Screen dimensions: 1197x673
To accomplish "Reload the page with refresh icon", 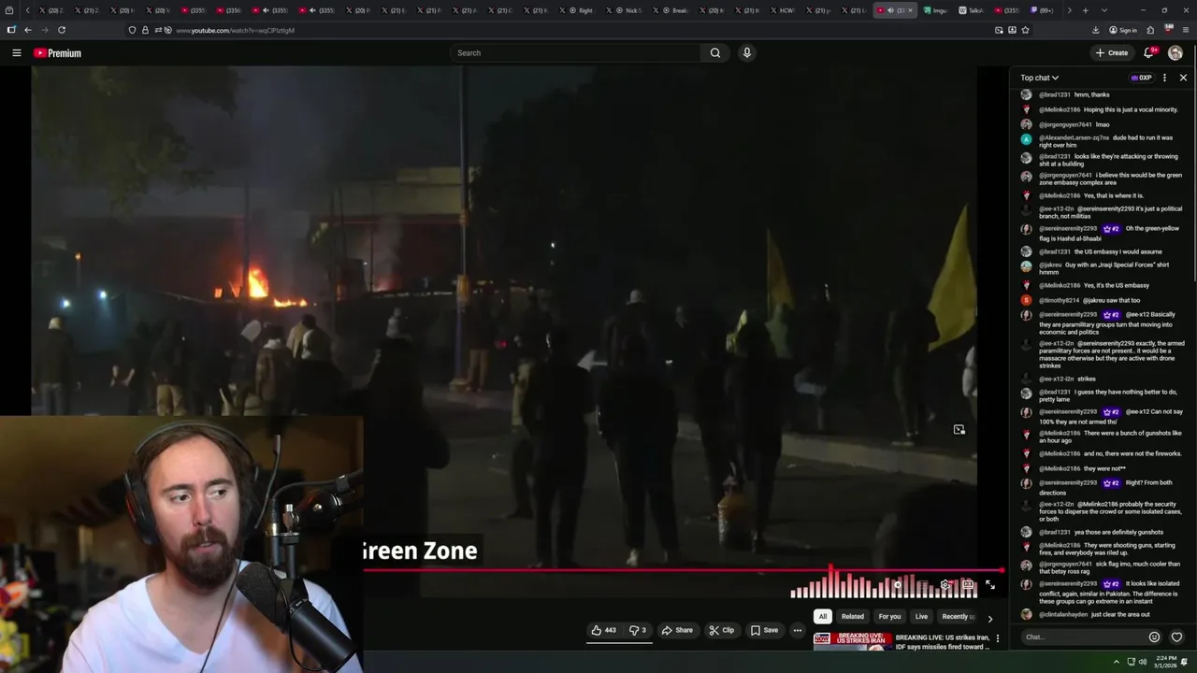I will pyautogui.click(x=62, y=30).
